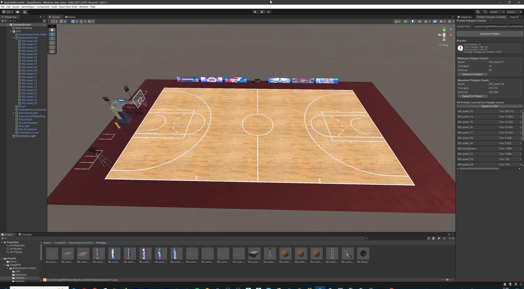Select the Rect Transform tool
The width and height of the screenshot is (524, 289).
tap(52, 47)
